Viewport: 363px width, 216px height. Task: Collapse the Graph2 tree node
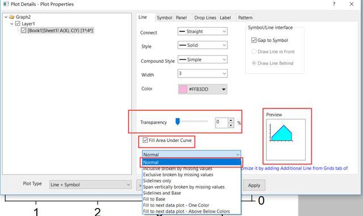[x=6, y=17]
